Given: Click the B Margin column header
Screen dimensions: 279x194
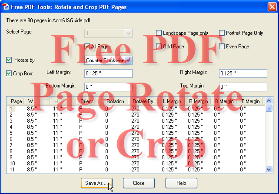Looking at the screenshot, I should pyautogui.click(x=224, y=101).
